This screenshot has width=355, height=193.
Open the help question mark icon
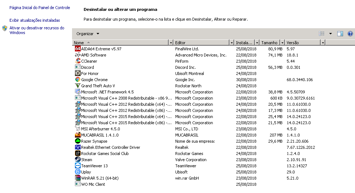(x=350, y=34)
